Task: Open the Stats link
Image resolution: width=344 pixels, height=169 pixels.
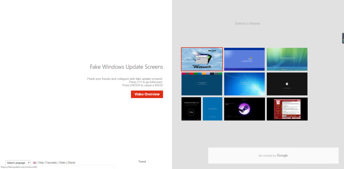Action: coord(62,163)
